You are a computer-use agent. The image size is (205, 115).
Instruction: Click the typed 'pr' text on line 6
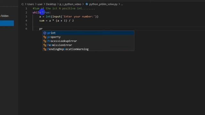click(x=41, y=29)
